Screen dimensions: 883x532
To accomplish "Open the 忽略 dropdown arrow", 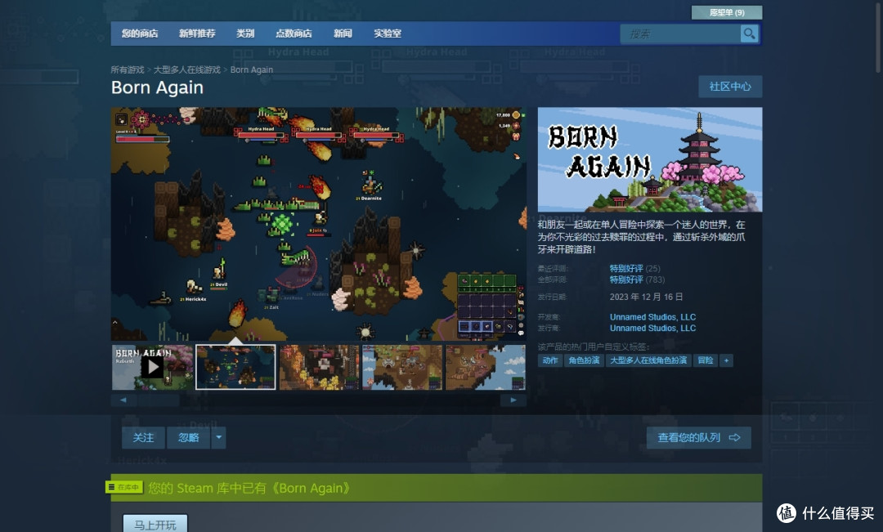I will [218, 437].
